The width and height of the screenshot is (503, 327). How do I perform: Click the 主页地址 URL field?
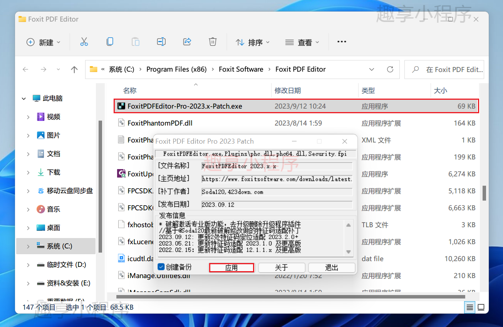[277, 179]
